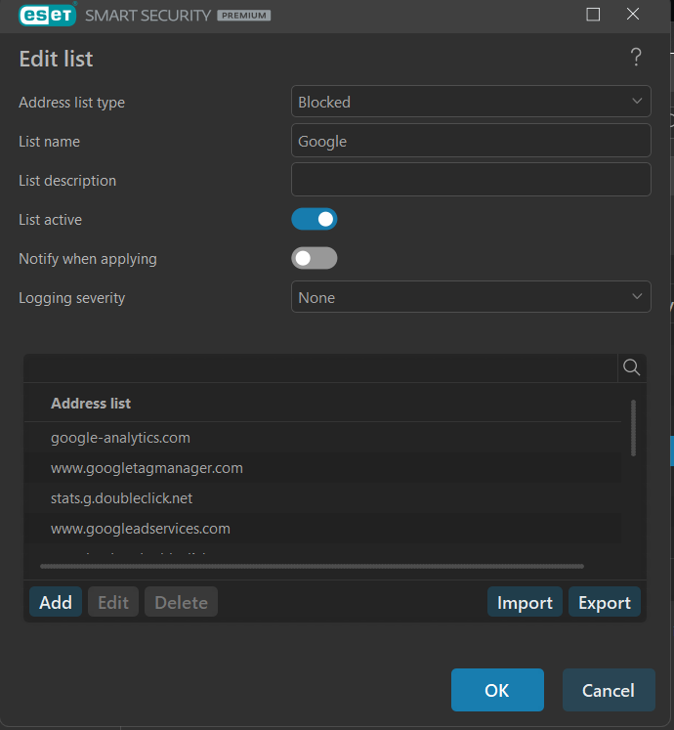
Task: Click the search magnifier icon
Action: click(x=632, y=367)
